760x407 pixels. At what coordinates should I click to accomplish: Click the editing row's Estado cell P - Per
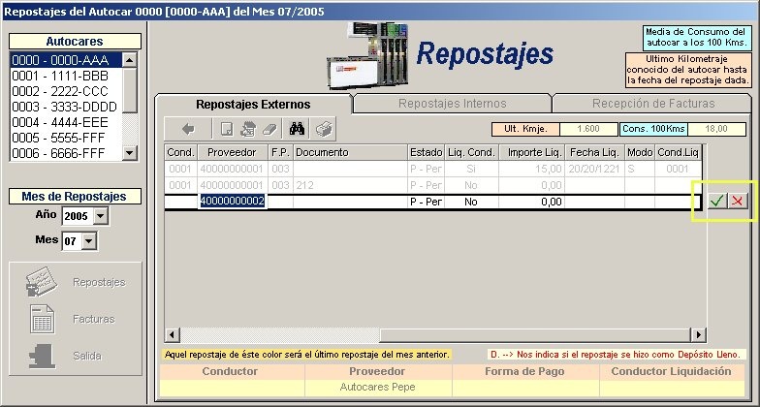coord(427,202)
